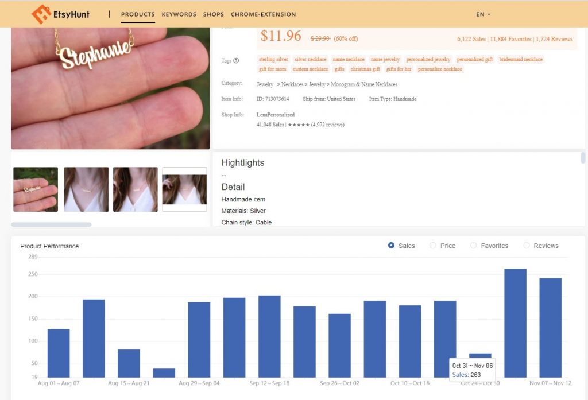Go to the KEYWORDS tab

(179, 14)
